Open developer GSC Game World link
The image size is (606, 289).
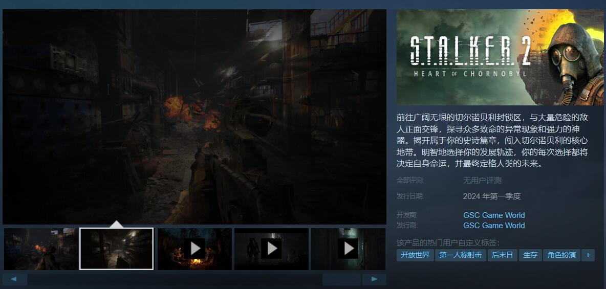494,215
